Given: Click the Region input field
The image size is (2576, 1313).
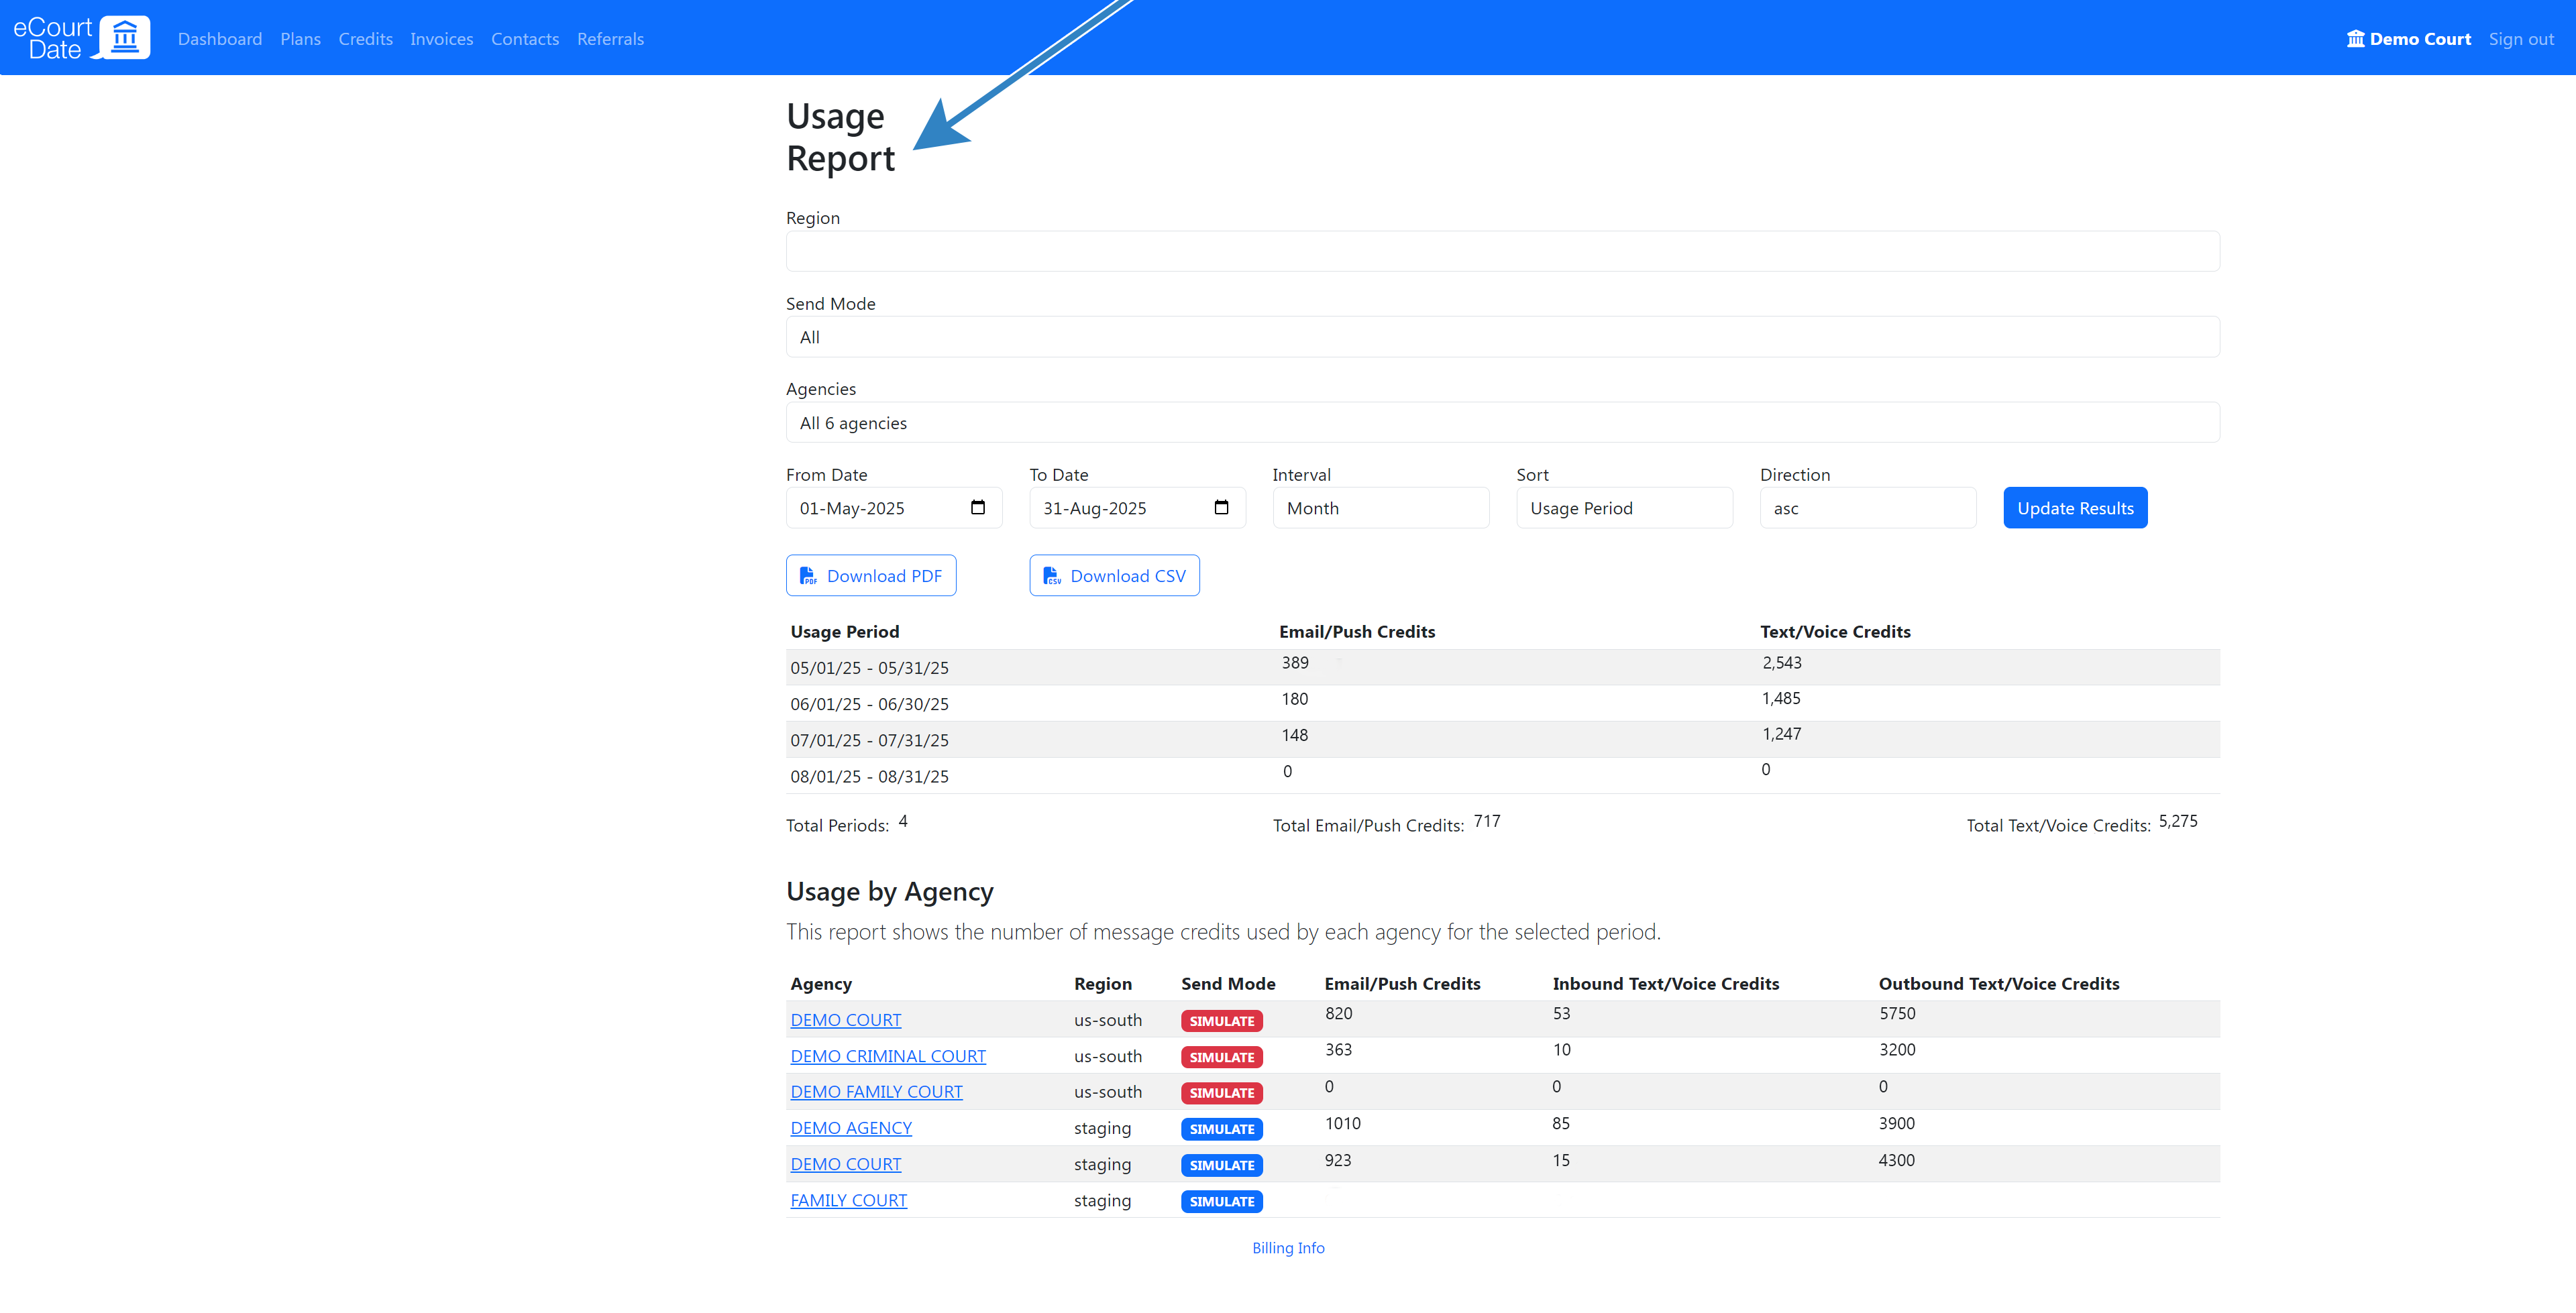Looking at the screenshot, I should (x=1502, y=251).
